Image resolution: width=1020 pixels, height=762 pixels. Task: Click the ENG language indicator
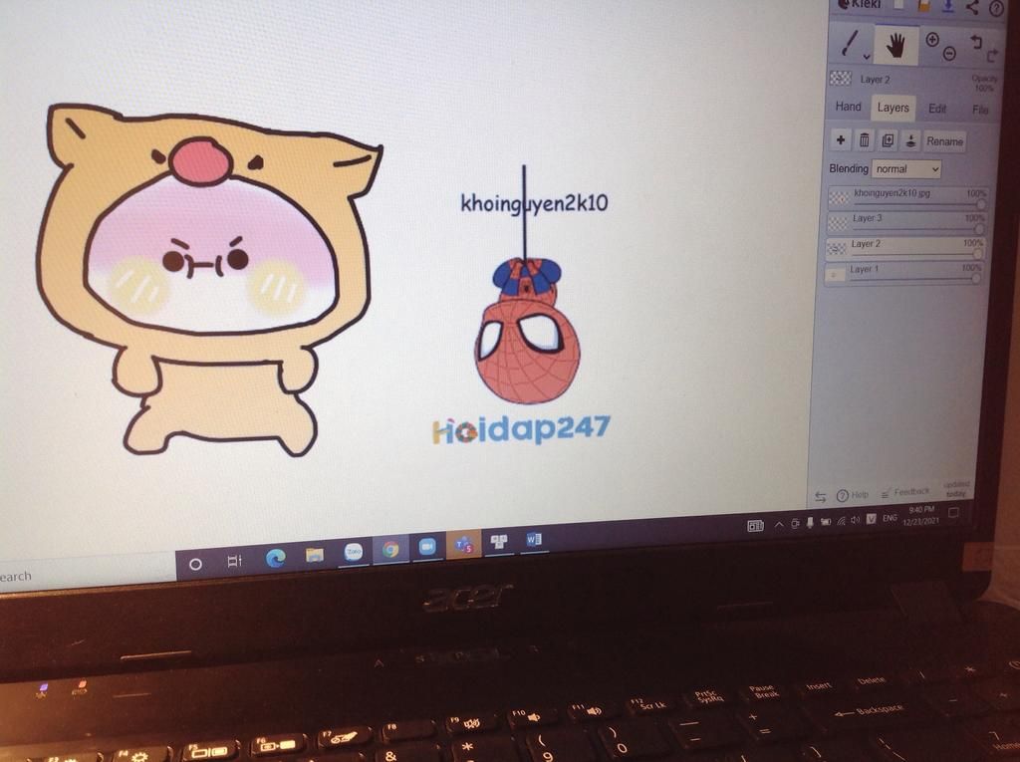click(890, 518)
